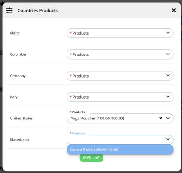Open the Colombia Products dropdown
The image size is (182, 173).
(x=120, y=54)
